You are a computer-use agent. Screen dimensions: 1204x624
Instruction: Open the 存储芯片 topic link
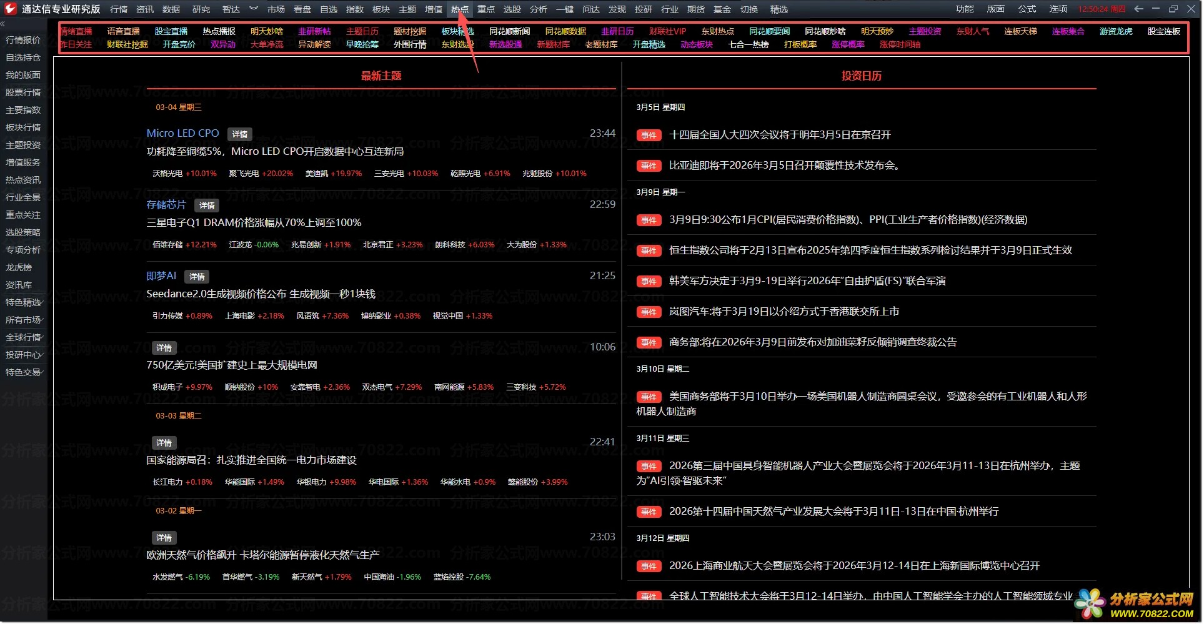[166, 204]
